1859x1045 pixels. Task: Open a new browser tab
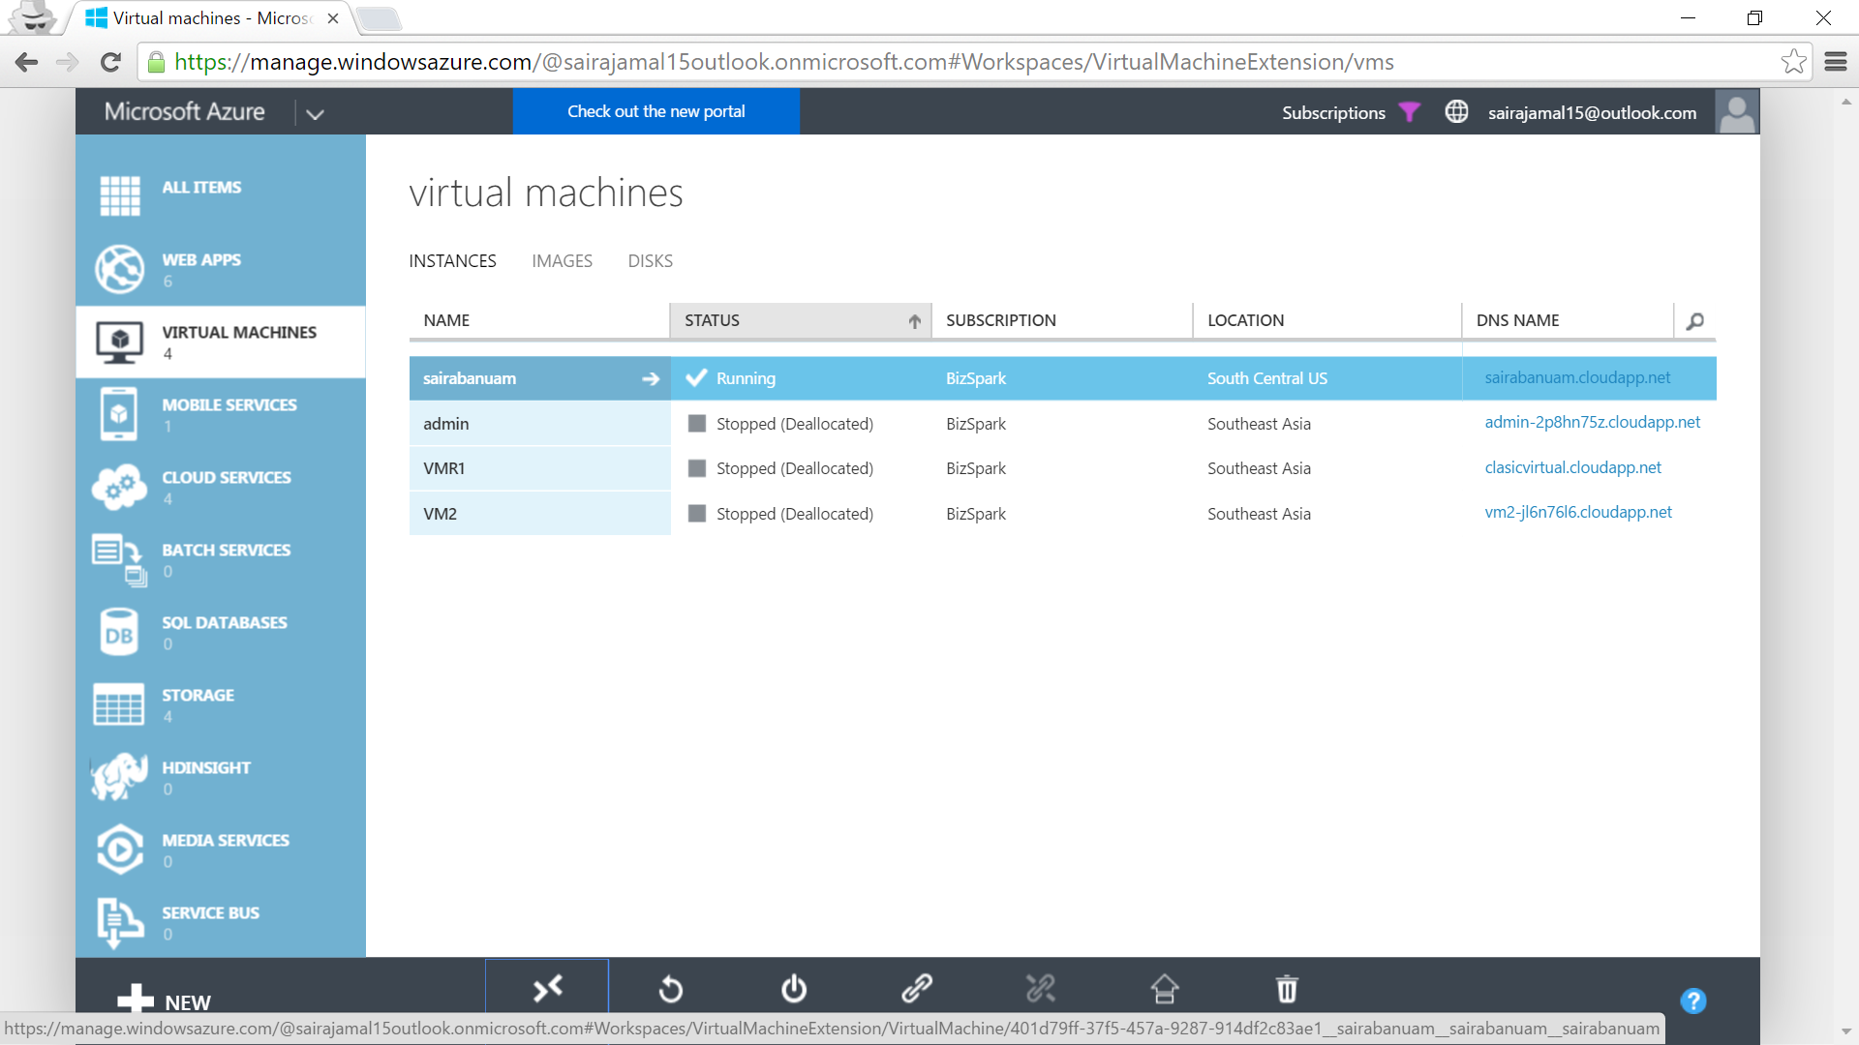[379, 18]
